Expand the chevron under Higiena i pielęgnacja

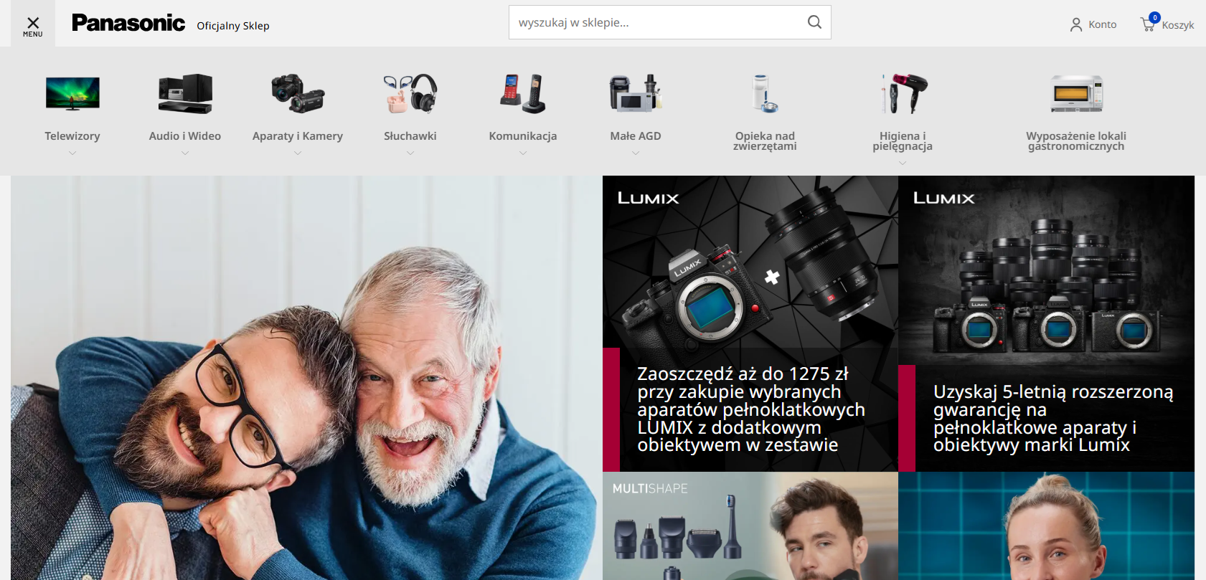click(903, 163)
